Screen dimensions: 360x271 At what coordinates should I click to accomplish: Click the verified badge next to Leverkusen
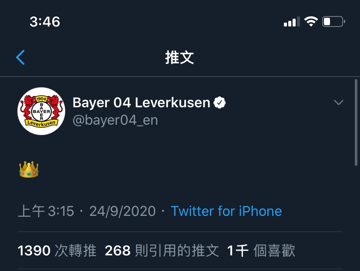pyautogui.click(x=220, y=102)
